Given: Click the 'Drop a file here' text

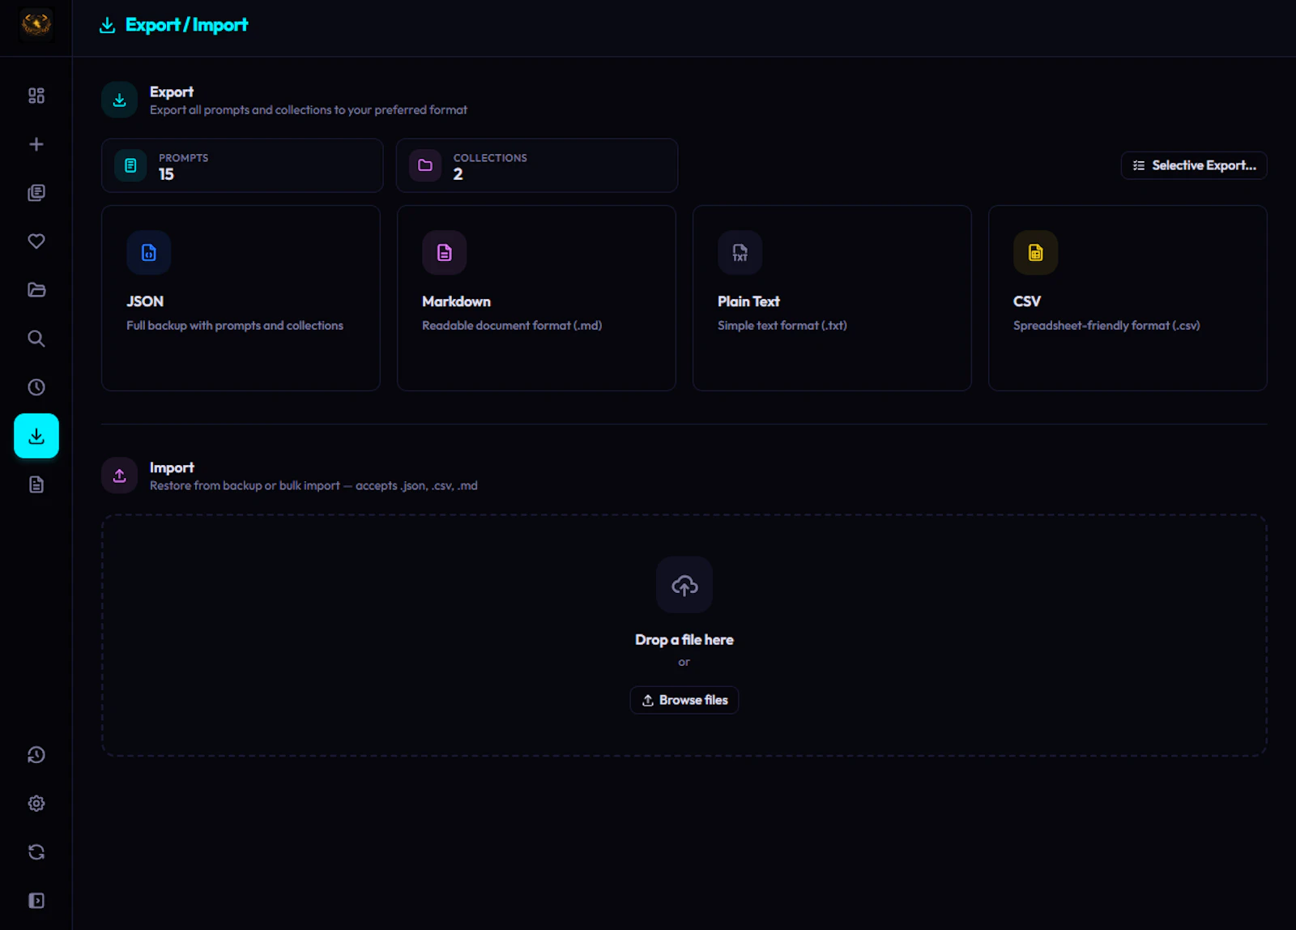Looking at the screenshot, I should 684,640.
